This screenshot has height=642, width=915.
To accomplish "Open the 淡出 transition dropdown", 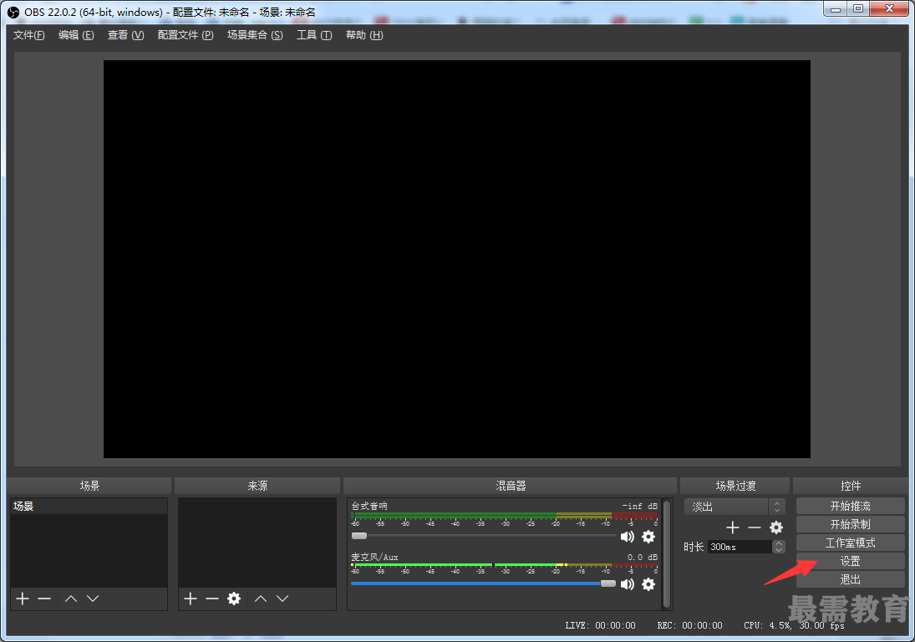I will click(x=735, y=507).
